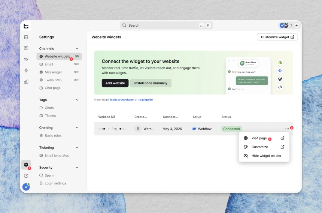Collapse the Ticketing section chevron
This screenshot has width=322, height=213.
[x=77, y=148]
